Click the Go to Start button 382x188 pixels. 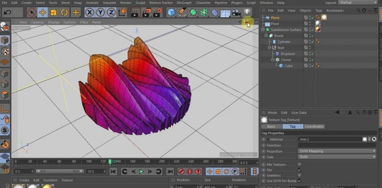[x=113, y=171]
